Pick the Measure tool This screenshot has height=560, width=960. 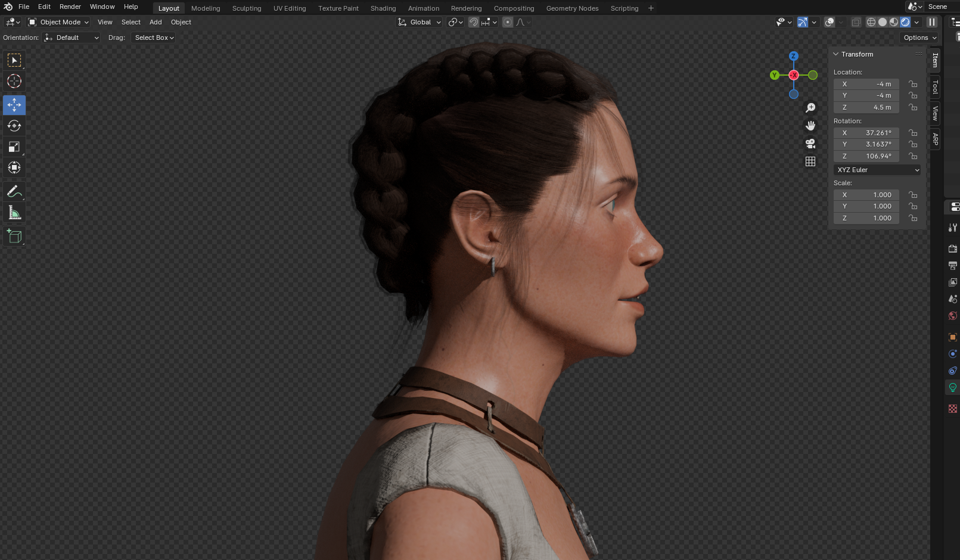coord(14,213)
